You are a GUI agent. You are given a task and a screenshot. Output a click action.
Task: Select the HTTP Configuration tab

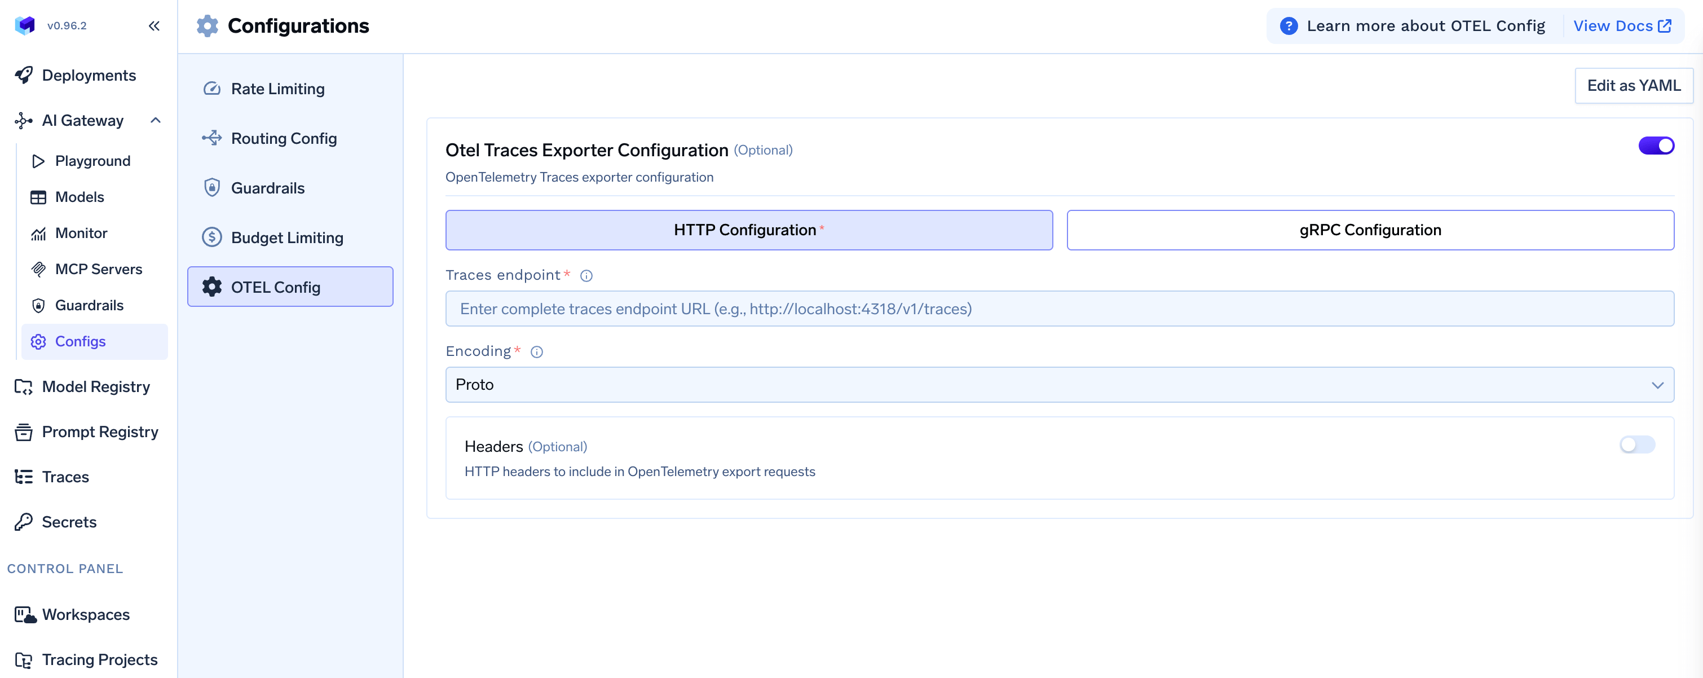(x=748, y=230)
